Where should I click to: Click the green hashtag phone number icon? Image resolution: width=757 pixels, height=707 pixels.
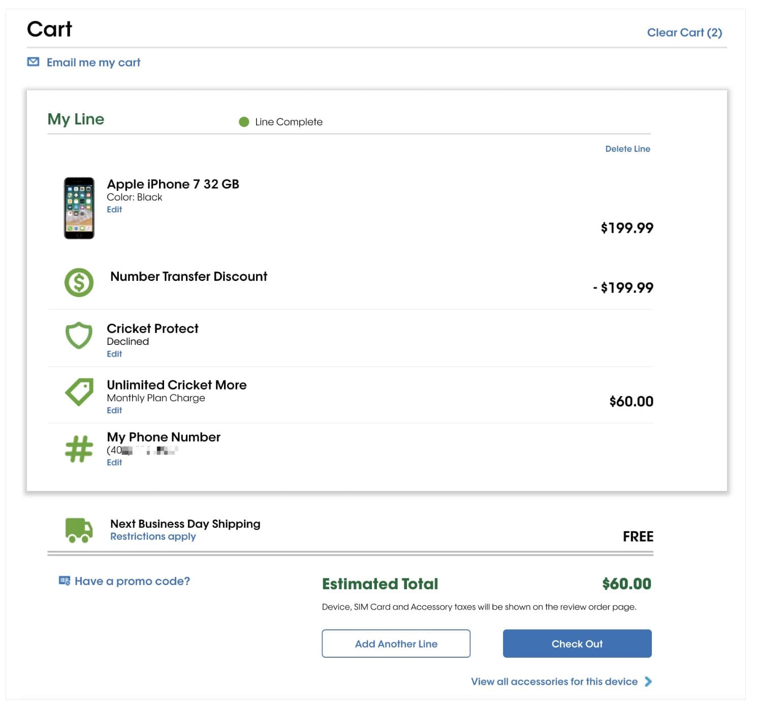point(79,449)
